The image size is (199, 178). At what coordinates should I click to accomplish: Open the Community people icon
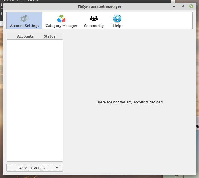tap(94, 19)
